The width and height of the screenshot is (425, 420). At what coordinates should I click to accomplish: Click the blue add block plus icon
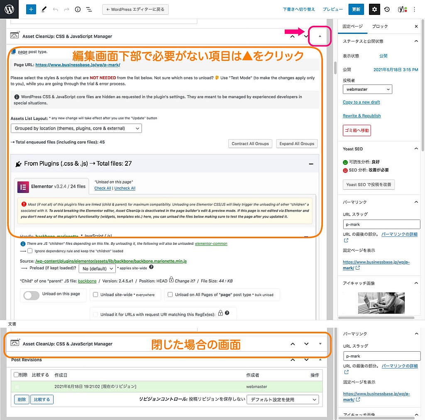(x=31, y=9)
